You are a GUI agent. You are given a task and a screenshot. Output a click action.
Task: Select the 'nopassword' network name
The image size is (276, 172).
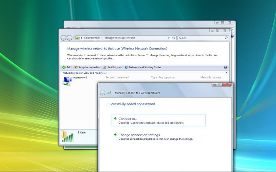(x=80, y=77)
